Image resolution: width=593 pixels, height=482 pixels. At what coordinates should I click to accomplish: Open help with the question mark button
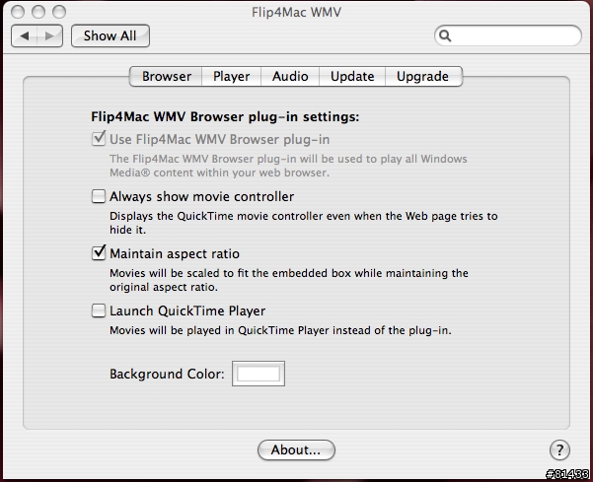pyautogui.click(x=559, y=449)
